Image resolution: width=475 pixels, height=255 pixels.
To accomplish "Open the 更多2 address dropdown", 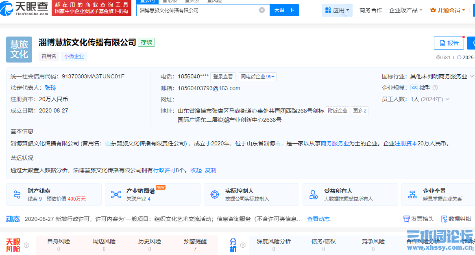I will (x=359, y=110).
